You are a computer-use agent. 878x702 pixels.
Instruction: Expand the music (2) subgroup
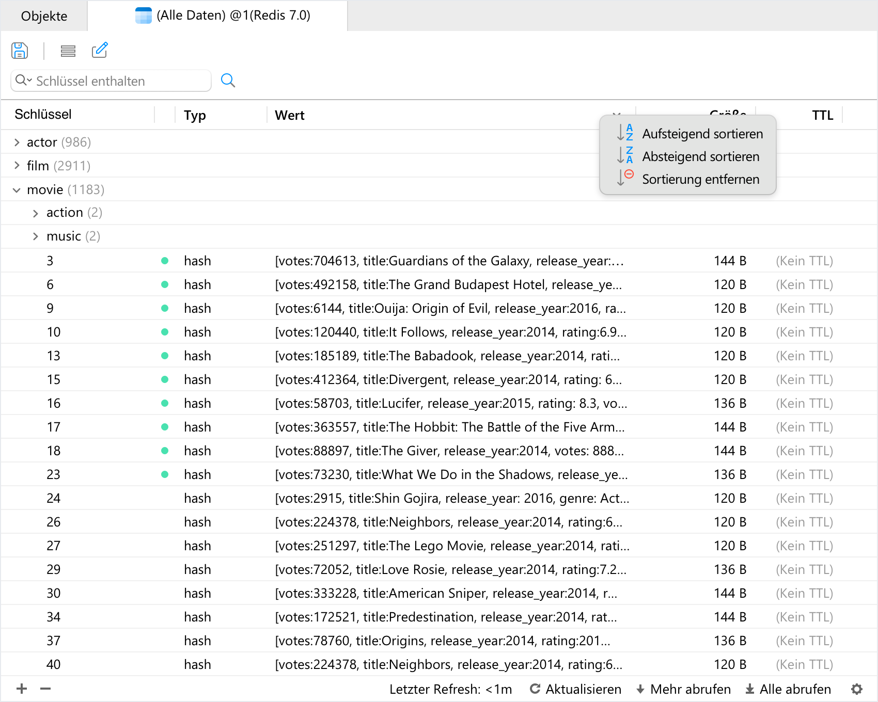[x=35, y=236]
